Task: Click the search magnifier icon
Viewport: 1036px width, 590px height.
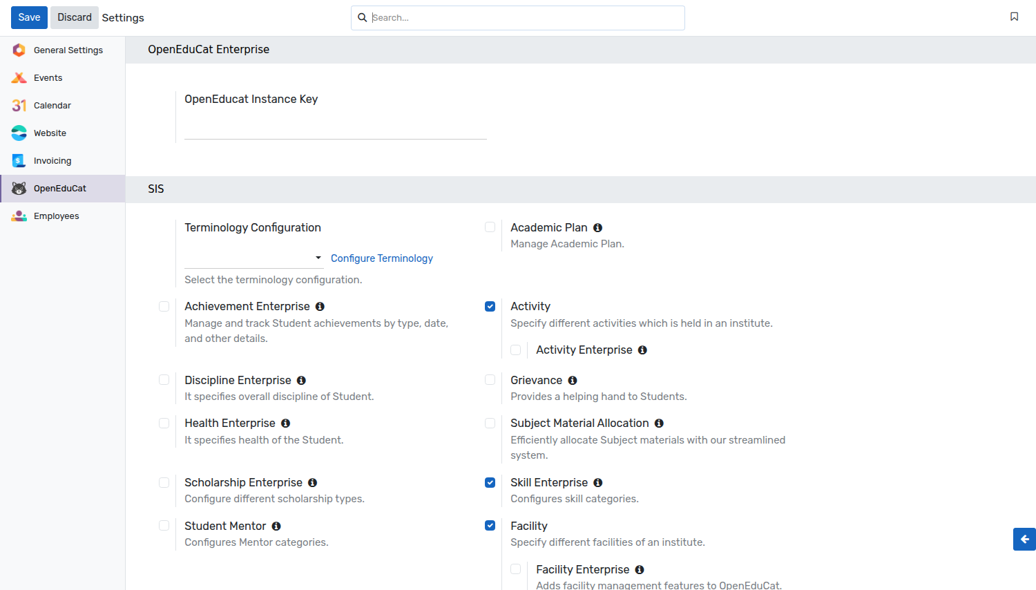Action: coord(362,17)
